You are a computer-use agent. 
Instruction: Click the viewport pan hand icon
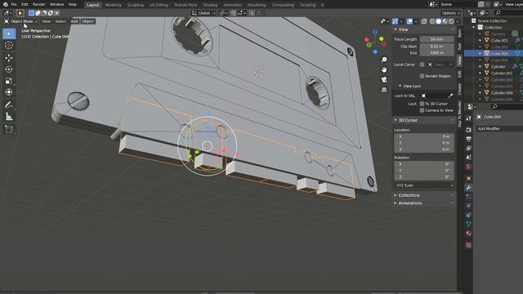pyautogui.click(x=384, y=69)
